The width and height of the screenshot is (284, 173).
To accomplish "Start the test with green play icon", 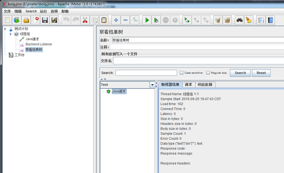I will pos(147,20).
